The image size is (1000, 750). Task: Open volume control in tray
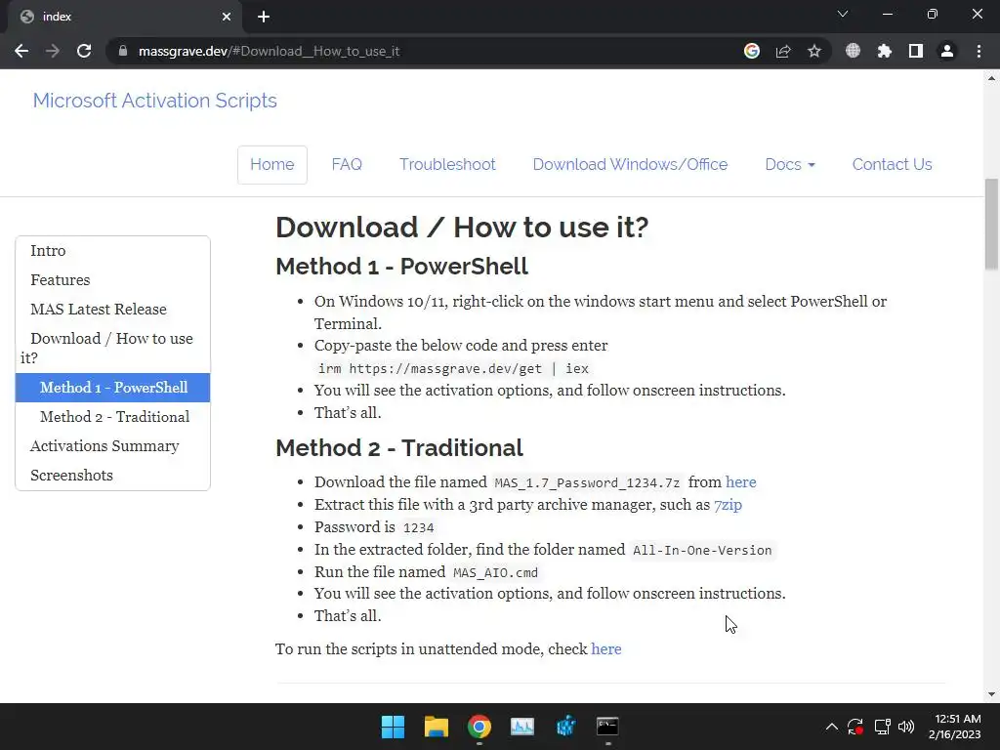[906, 727]
